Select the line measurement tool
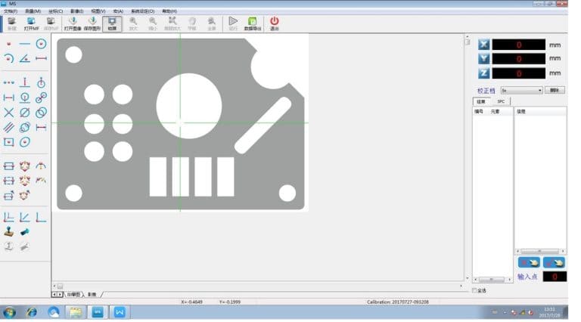Screen dimensions: 581x322 [25, 44]
